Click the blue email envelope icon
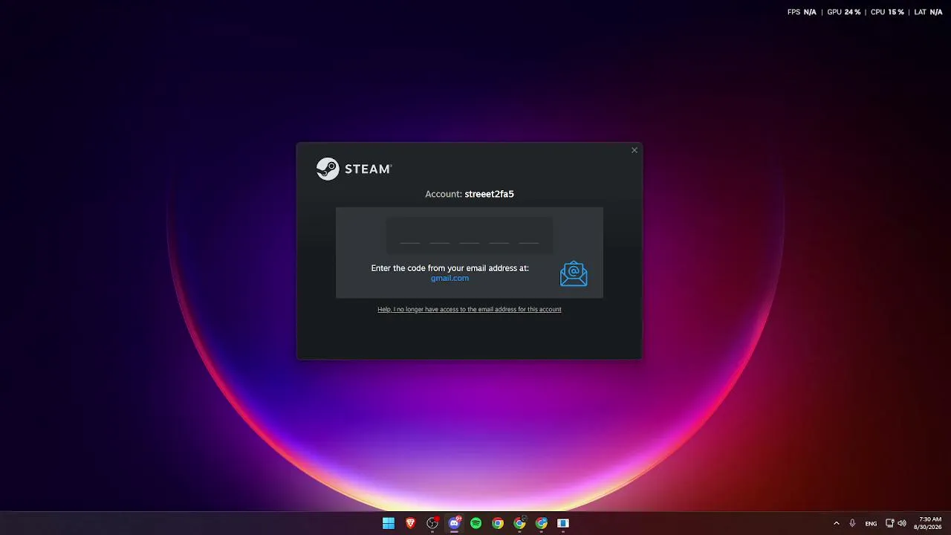This screenshot has width=951, height=535. point(574,273)
